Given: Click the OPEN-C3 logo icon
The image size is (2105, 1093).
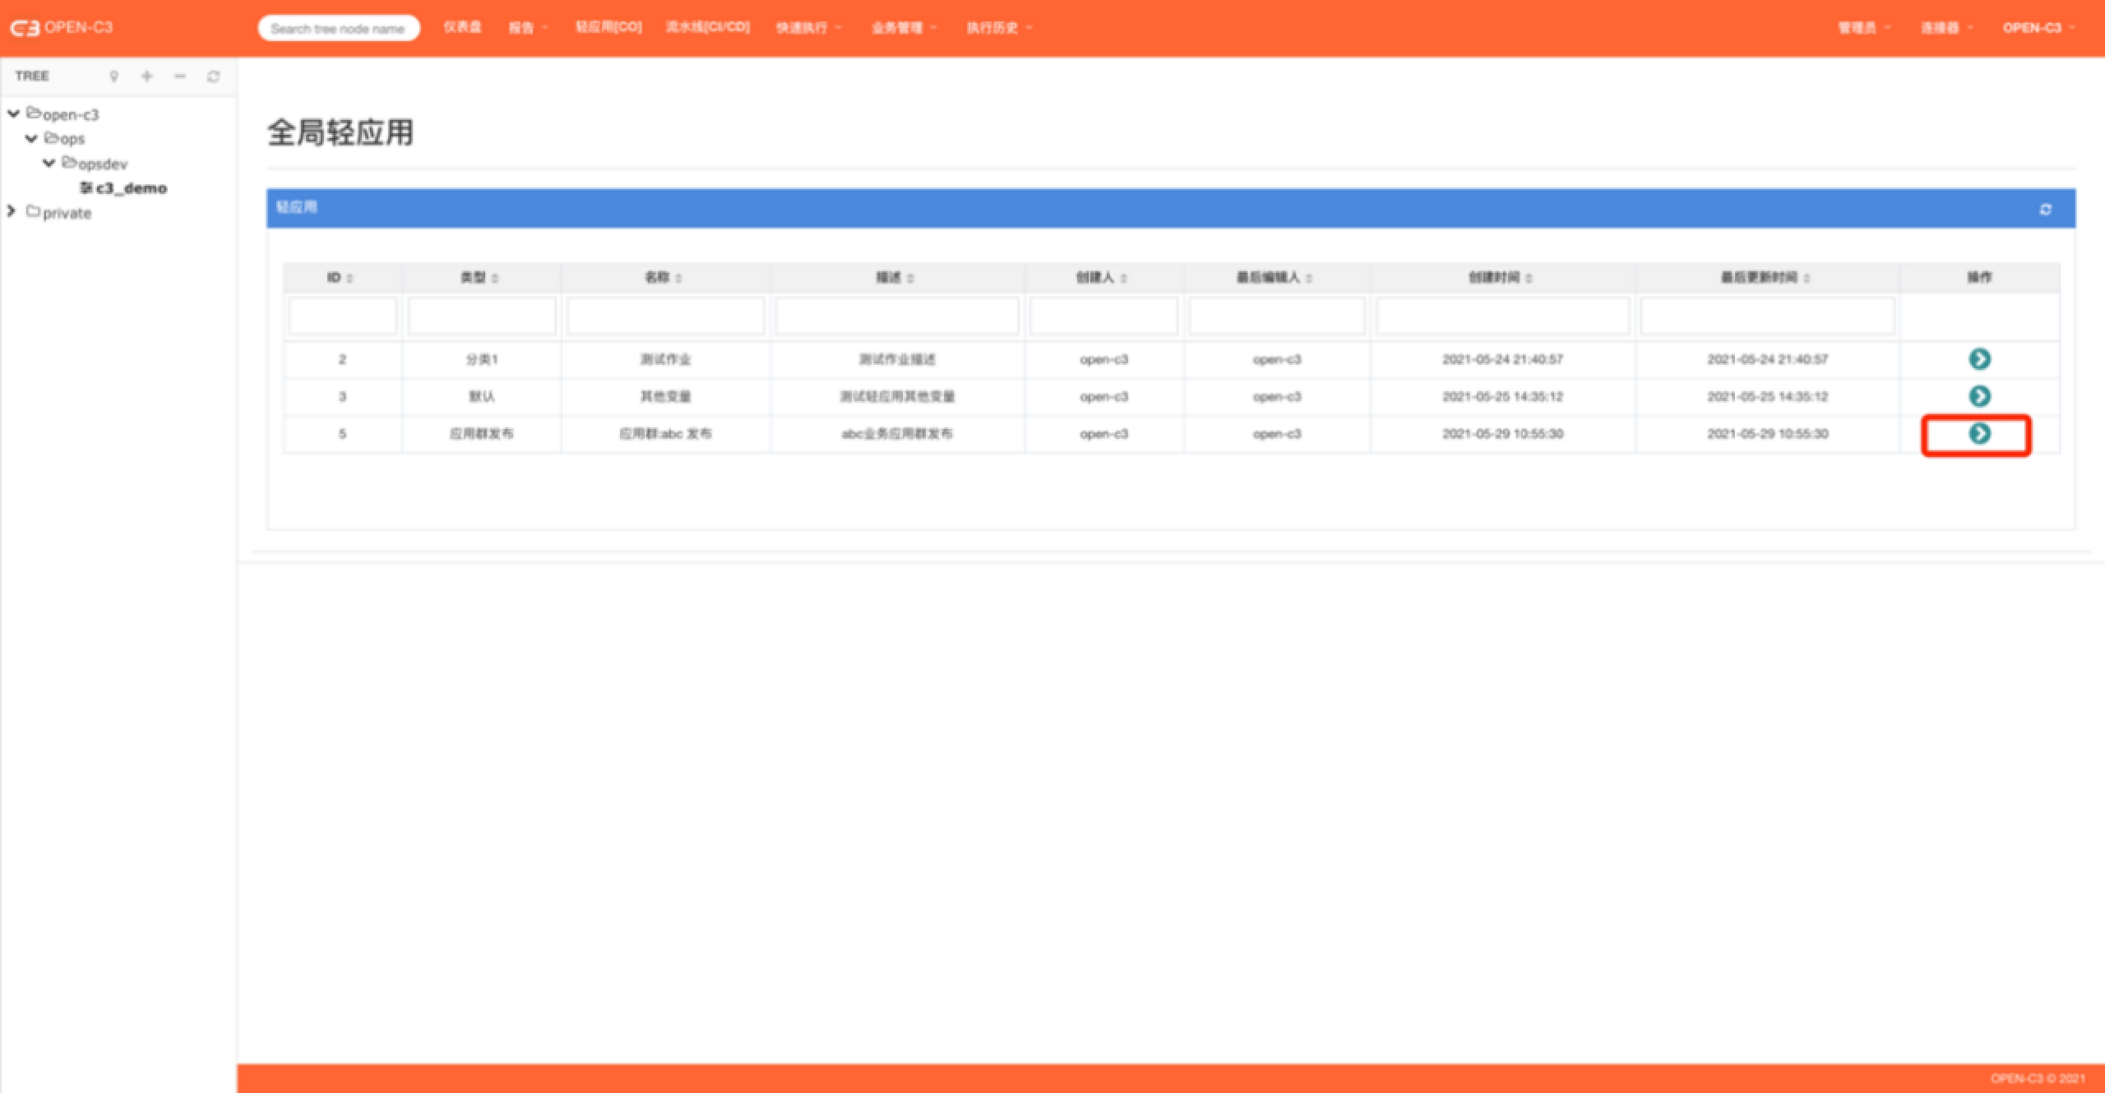Looking at the screenshot, I should [25, 28].
